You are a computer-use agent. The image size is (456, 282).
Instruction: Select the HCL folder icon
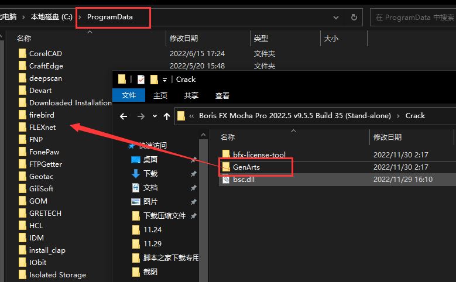[22, 226]
